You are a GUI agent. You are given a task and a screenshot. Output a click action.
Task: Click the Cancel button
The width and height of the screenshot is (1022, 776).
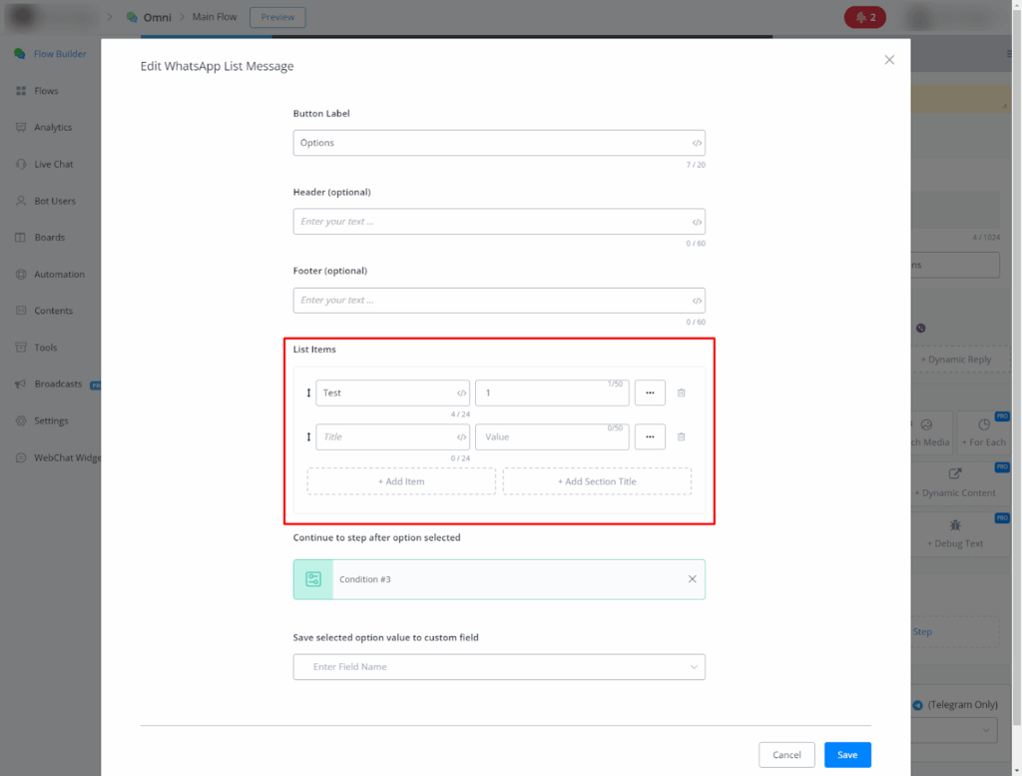(786, 755)
